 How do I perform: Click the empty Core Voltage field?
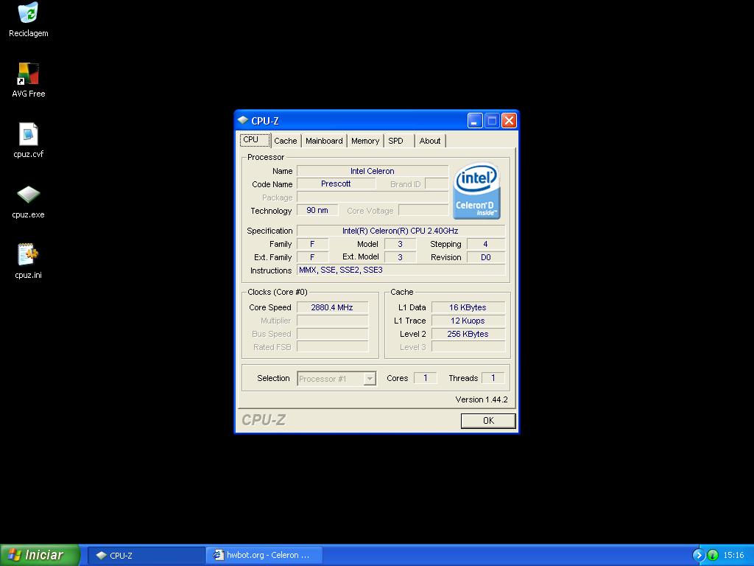tap(423, 210)
